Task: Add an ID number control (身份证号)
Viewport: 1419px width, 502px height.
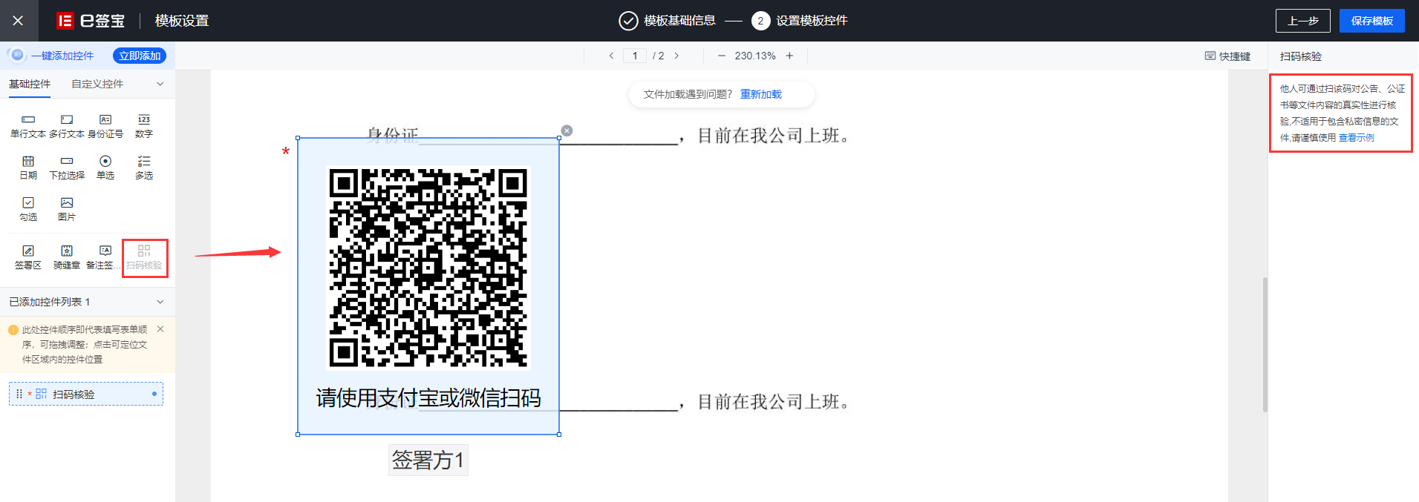Action: tap(105, 126)
